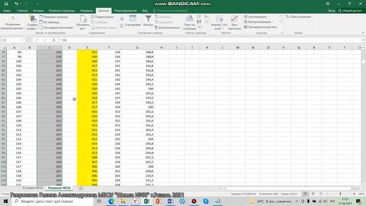Sort descending Z to A

coord(122,26)
